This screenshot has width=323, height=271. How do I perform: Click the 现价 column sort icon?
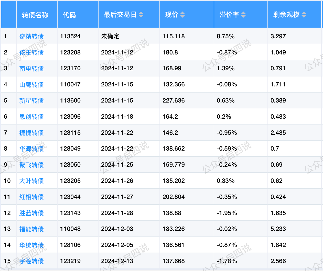click(182, 15)
